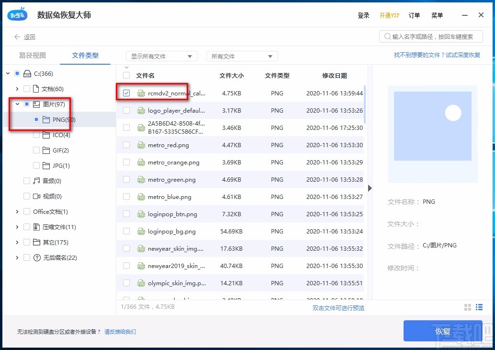This screenshot has height=350, width=495.
Task: Open the 菜单 menu
Action: pos(437,15)
